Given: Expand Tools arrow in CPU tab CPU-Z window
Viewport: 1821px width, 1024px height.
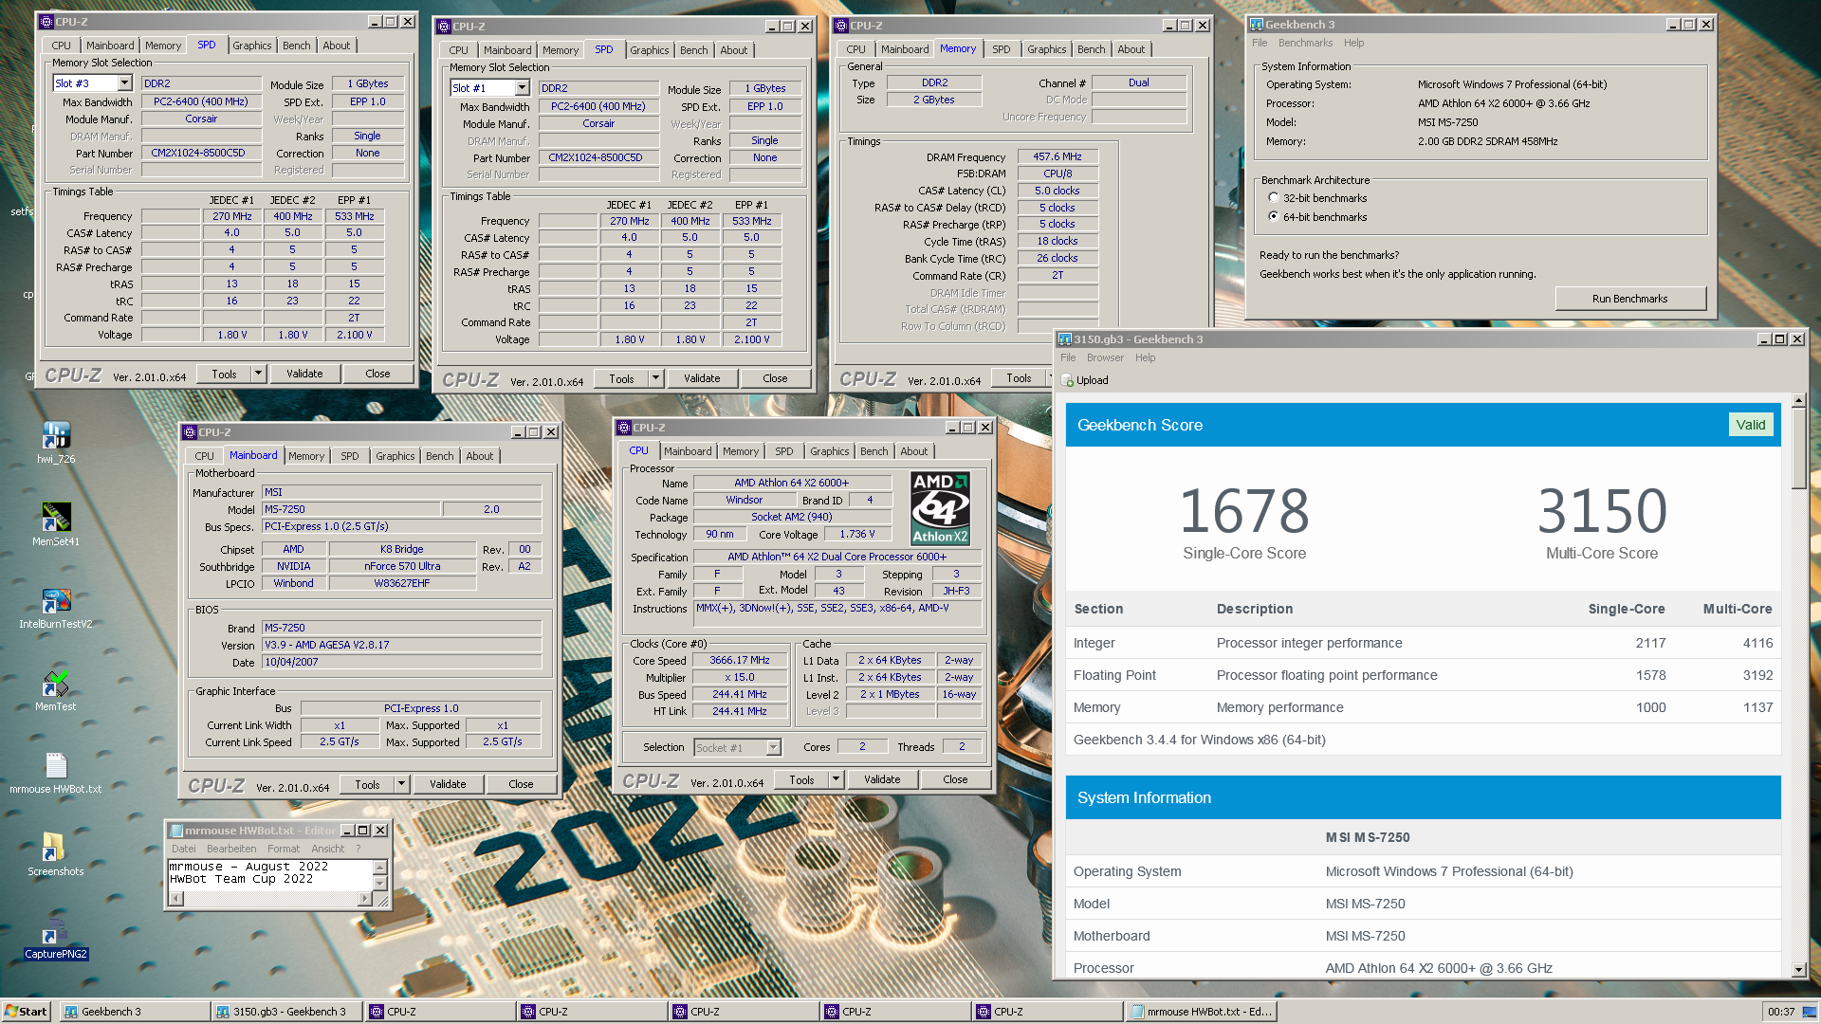Looking at the screenshot, I should [x=836, y=779].
